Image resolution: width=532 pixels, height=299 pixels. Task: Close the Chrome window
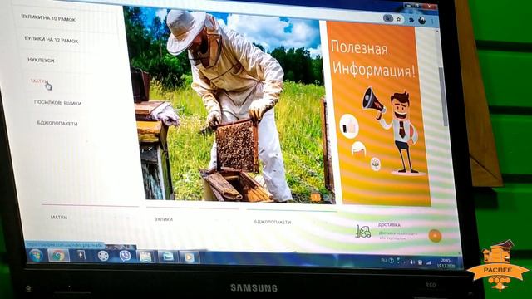(430, 7)
